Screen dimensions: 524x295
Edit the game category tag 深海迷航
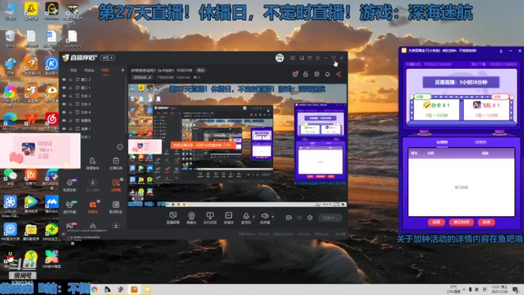pyautogui.click(x=142, y=77)
